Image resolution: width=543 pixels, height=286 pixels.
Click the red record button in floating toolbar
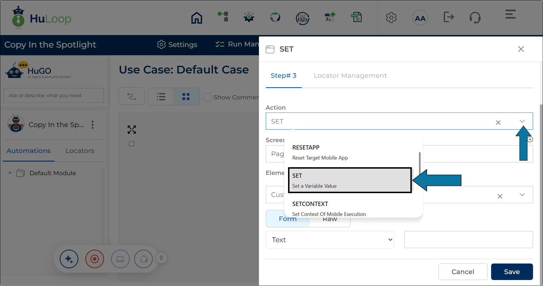point(95,259)
